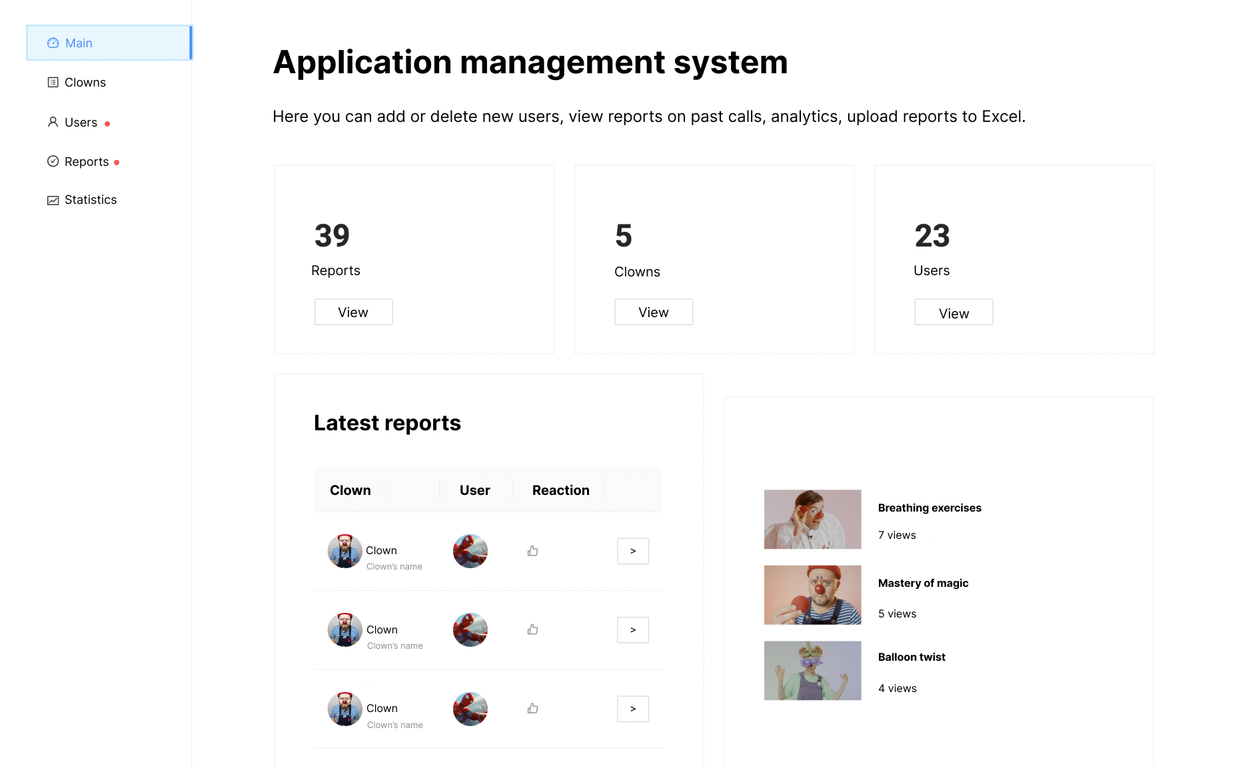Open Mastery of magic video thumbnail
The height and width of the screenshot is (766, 1252).
coord(812,595)
